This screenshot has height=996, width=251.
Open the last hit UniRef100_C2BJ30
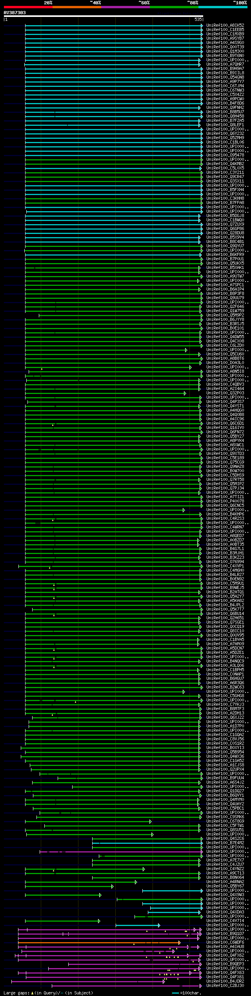[225, 986]
